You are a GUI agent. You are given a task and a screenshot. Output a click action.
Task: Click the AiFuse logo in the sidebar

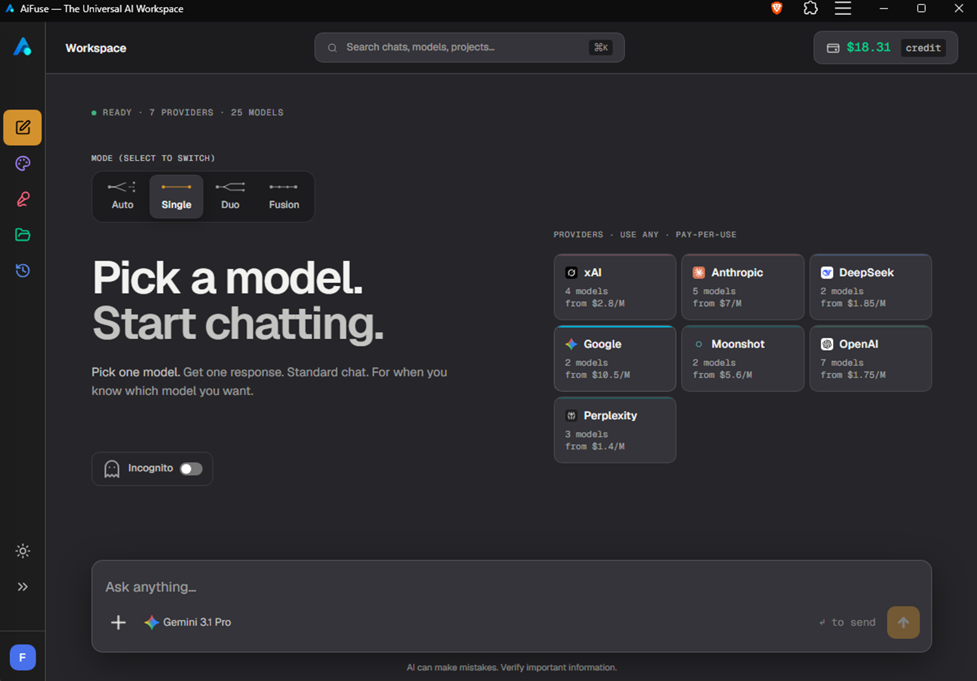tap(22, 47)
